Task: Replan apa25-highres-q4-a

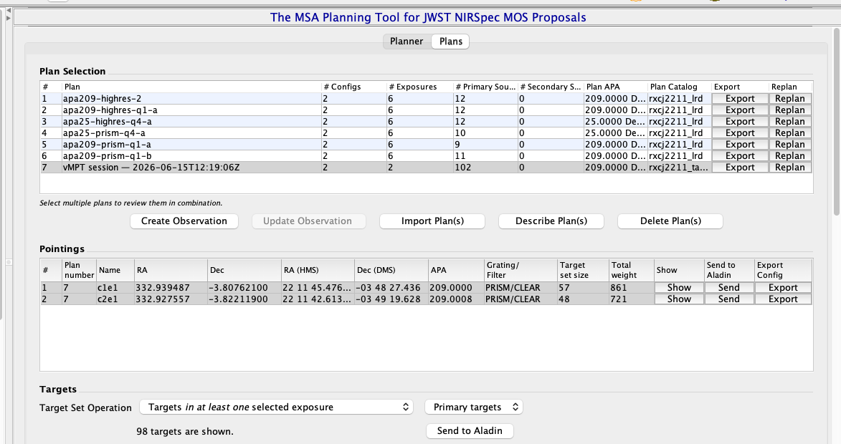Action: 789,122
